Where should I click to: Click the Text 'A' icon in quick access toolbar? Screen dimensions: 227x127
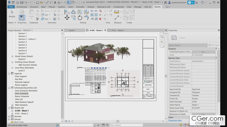click(55, 3)
